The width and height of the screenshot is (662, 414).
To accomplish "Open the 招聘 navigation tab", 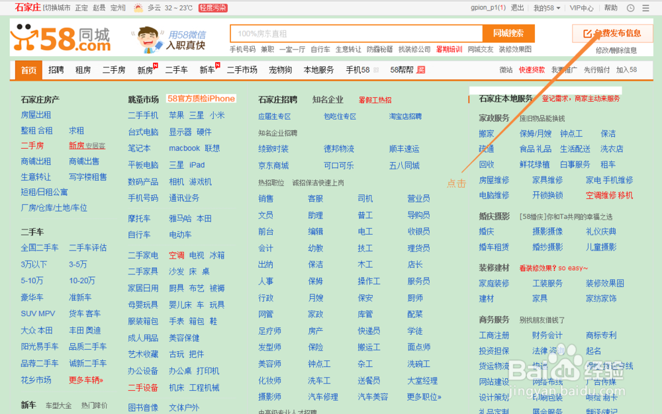I will click(56, 70).
